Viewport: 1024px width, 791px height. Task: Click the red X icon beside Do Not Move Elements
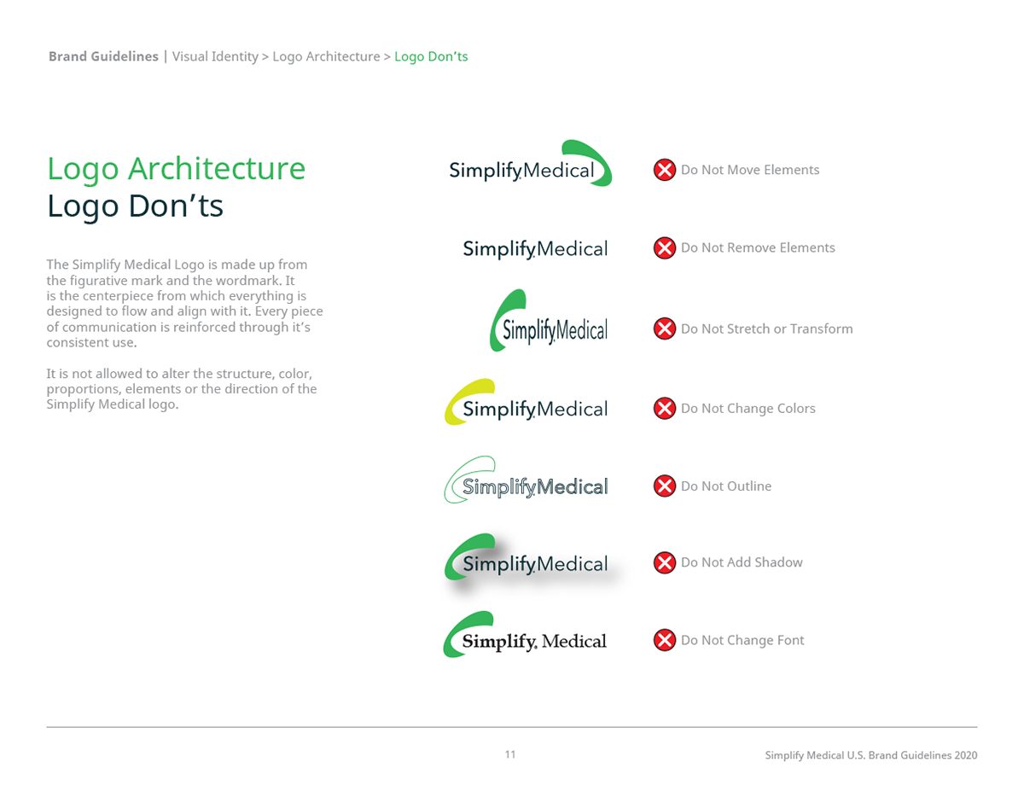[x=665, y=170]
